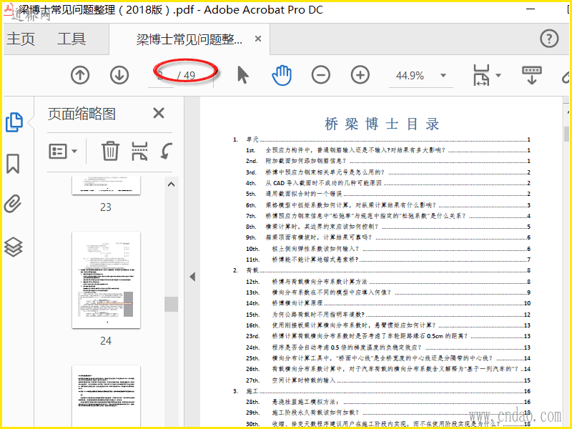This screenshot has height=429, width=572.
Task: Click the page number label 23
Action: click(106, 207)
